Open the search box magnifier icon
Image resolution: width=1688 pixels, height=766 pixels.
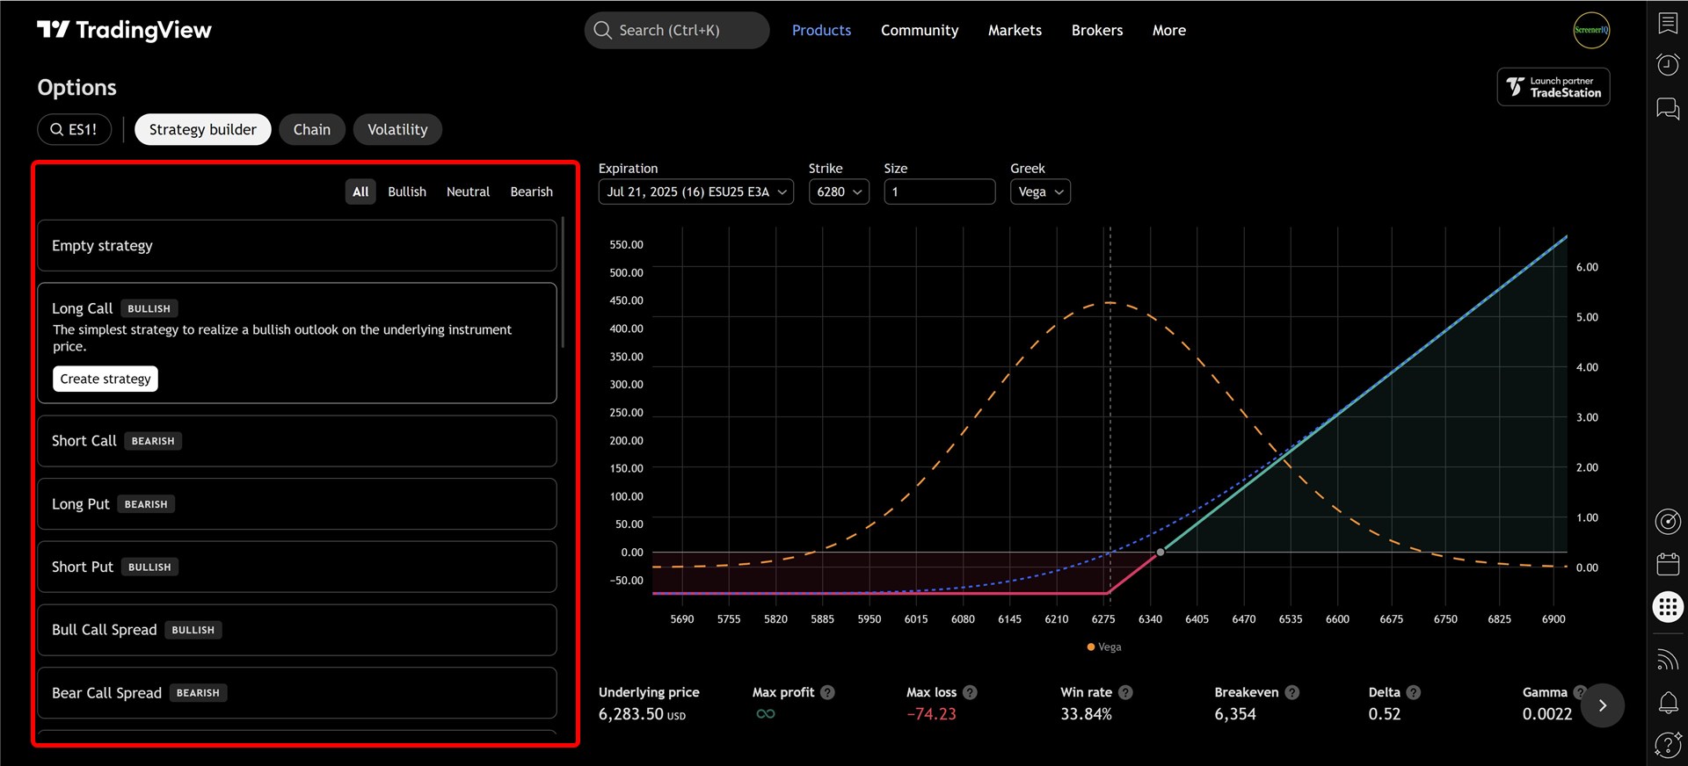click(x=602, y=30)
